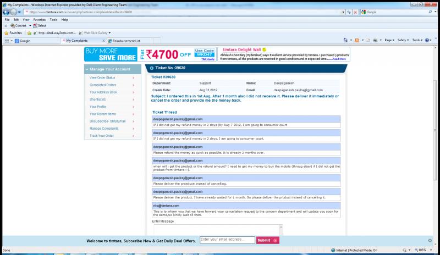Close the PDF toolbar with small X
The height and width of the screenshot is (255, 440).
(x=5, y=26)
